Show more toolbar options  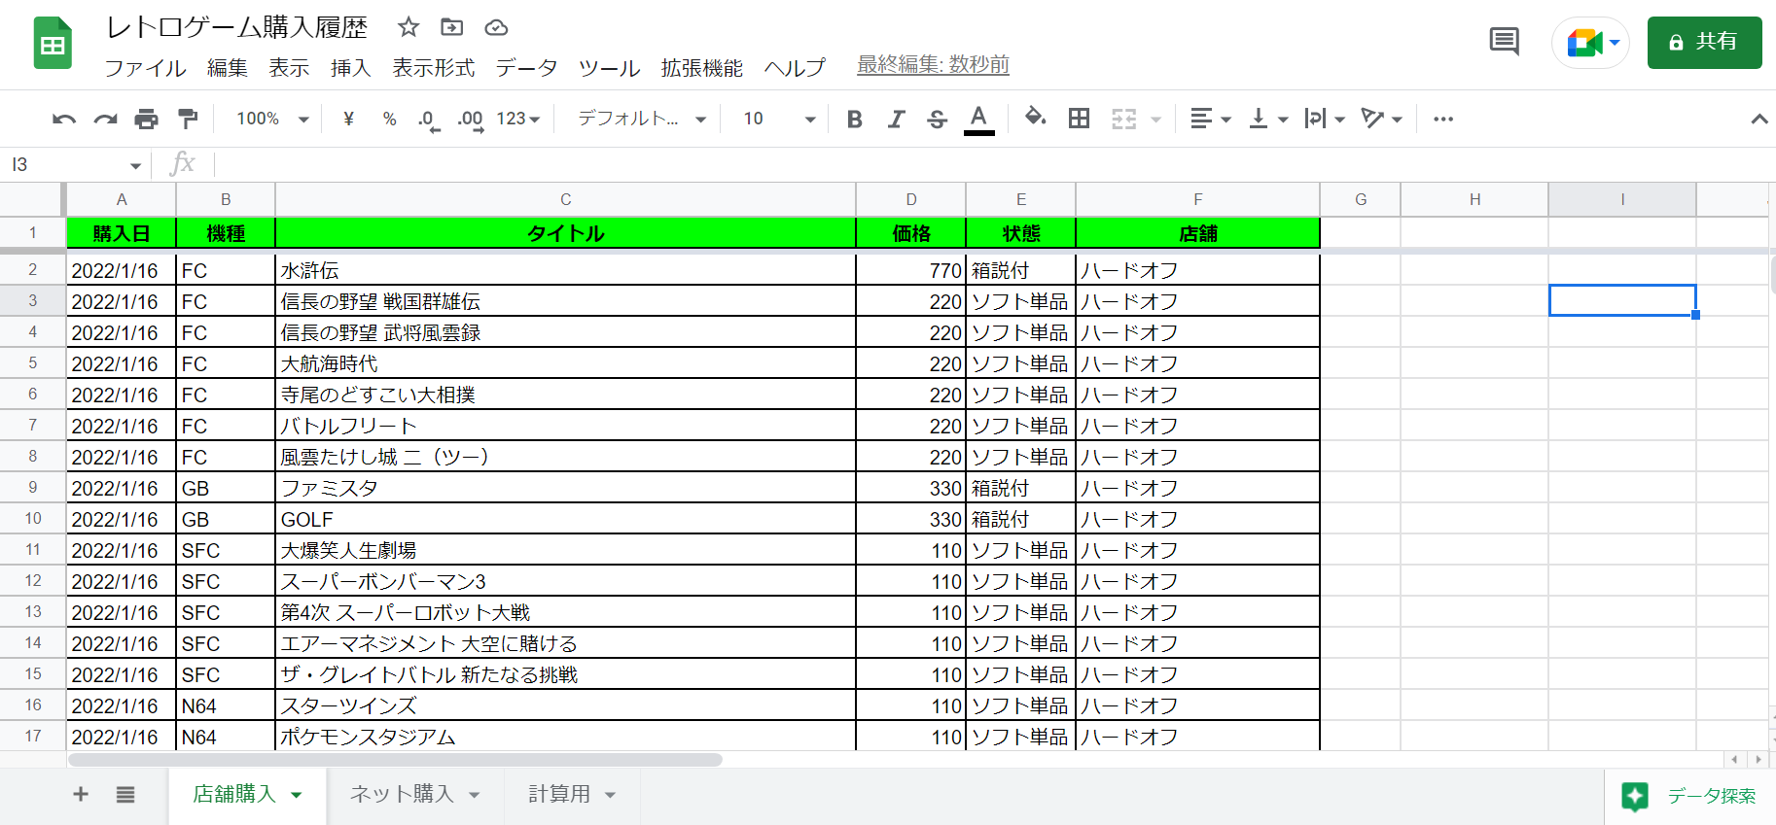tap(1443, 119)
